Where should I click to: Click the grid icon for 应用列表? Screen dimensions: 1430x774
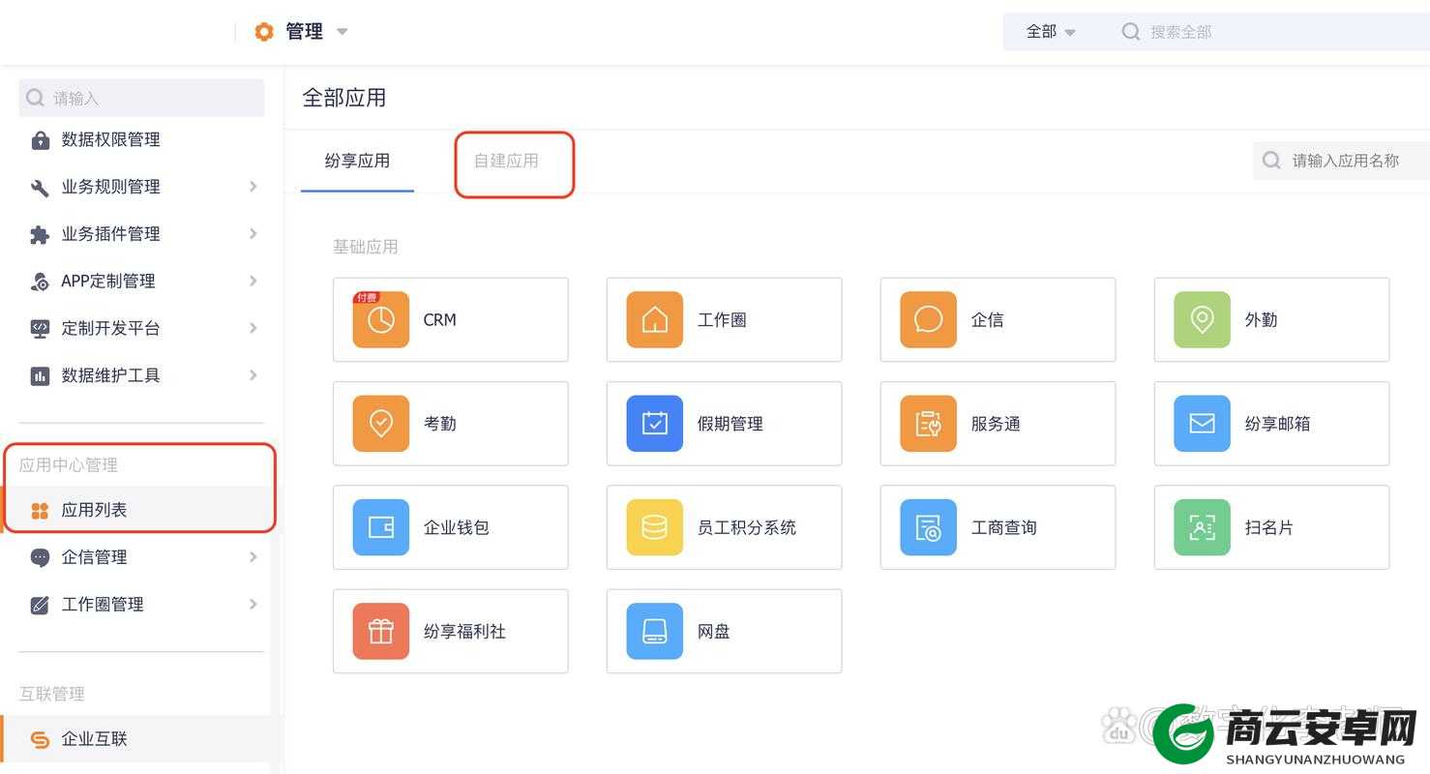click(x=40, y=511)
